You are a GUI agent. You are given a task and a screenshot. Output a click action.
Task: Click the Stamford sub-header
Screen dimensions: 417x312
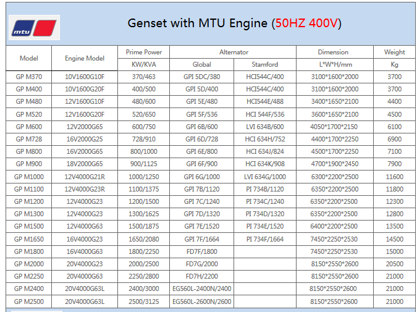pos(264,64)
